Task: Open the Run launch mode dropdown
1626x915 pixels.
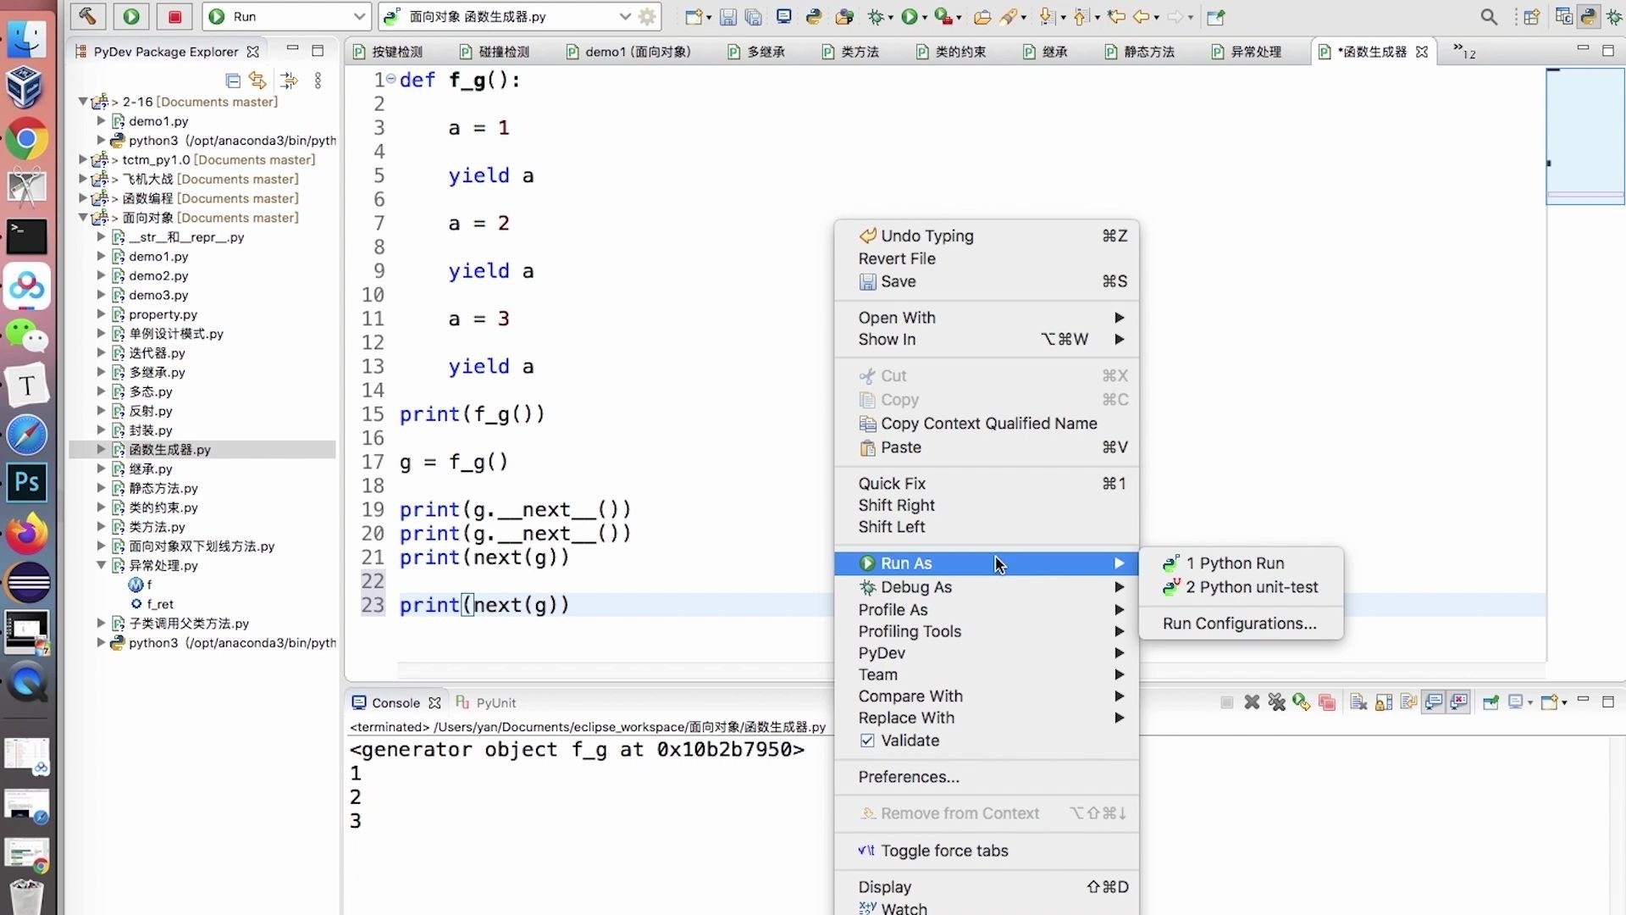Action: 359,16
